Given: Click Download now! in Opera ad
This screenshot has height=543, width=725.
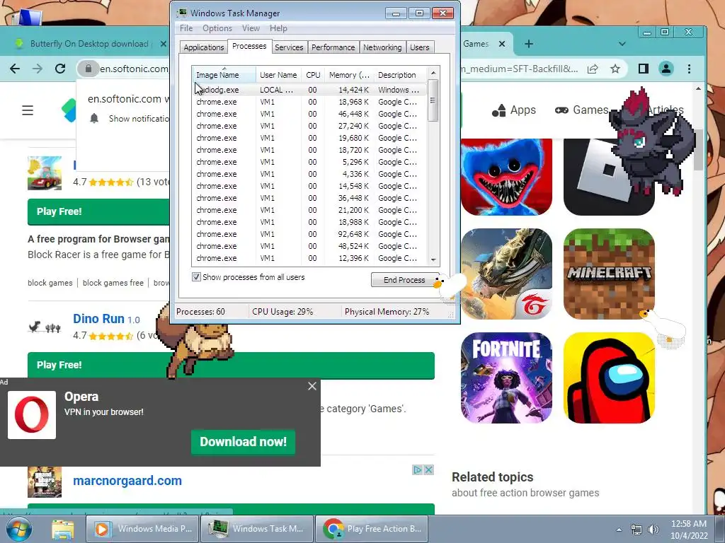Looking at the screenshot, I should click(x=244, y=442).
